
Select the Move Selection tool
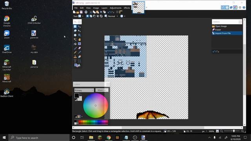pos(79,31)
